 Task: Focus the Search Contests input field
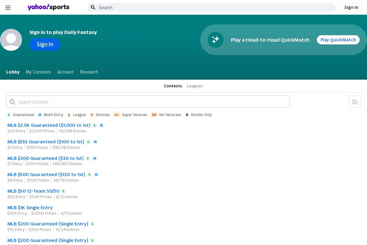pyautogui.click(x=148, y=102)
